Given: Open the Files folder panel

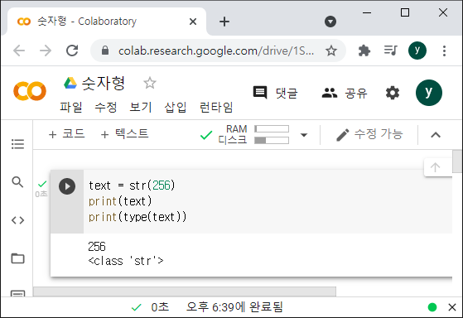Looking at the screenshot, I should (x=17, y=258).
